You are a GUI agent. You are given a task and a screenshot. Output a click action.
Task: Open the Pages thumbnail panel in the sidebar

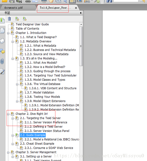click(2, 31)
